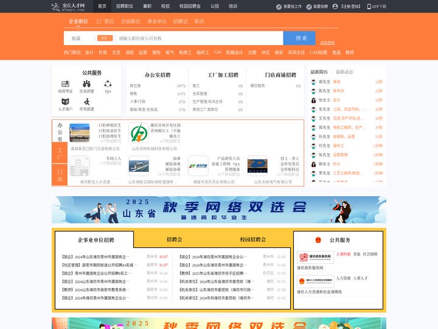
Task: Open the 人事档案 link in 公共服务
Action: (343, 254)
